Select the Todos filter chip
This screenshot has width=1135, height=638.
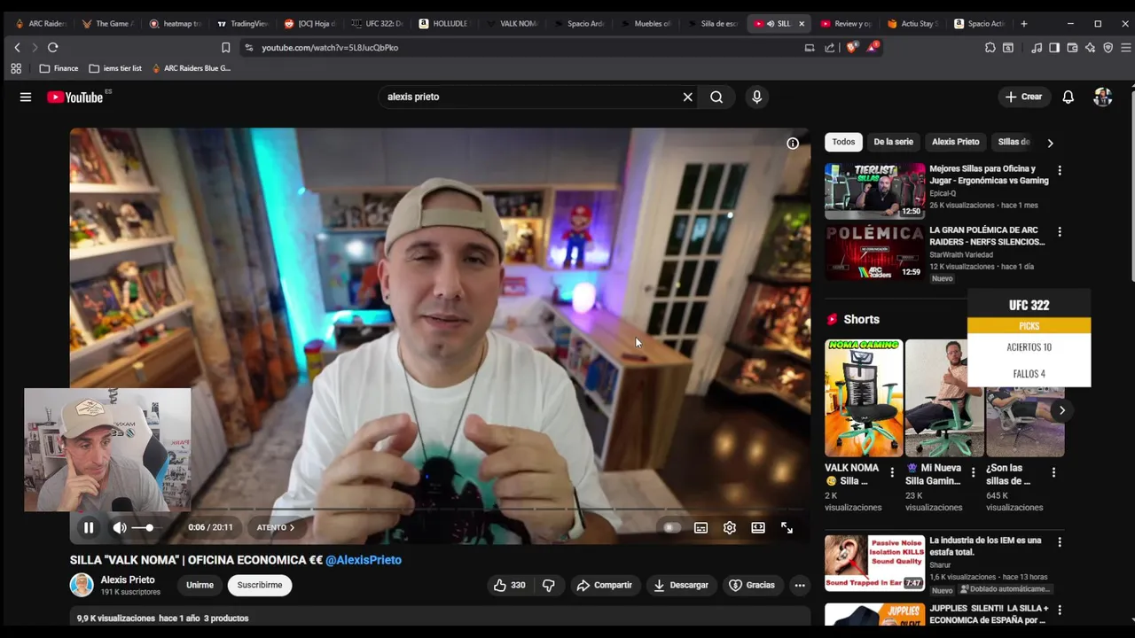[x=843, y=142]
